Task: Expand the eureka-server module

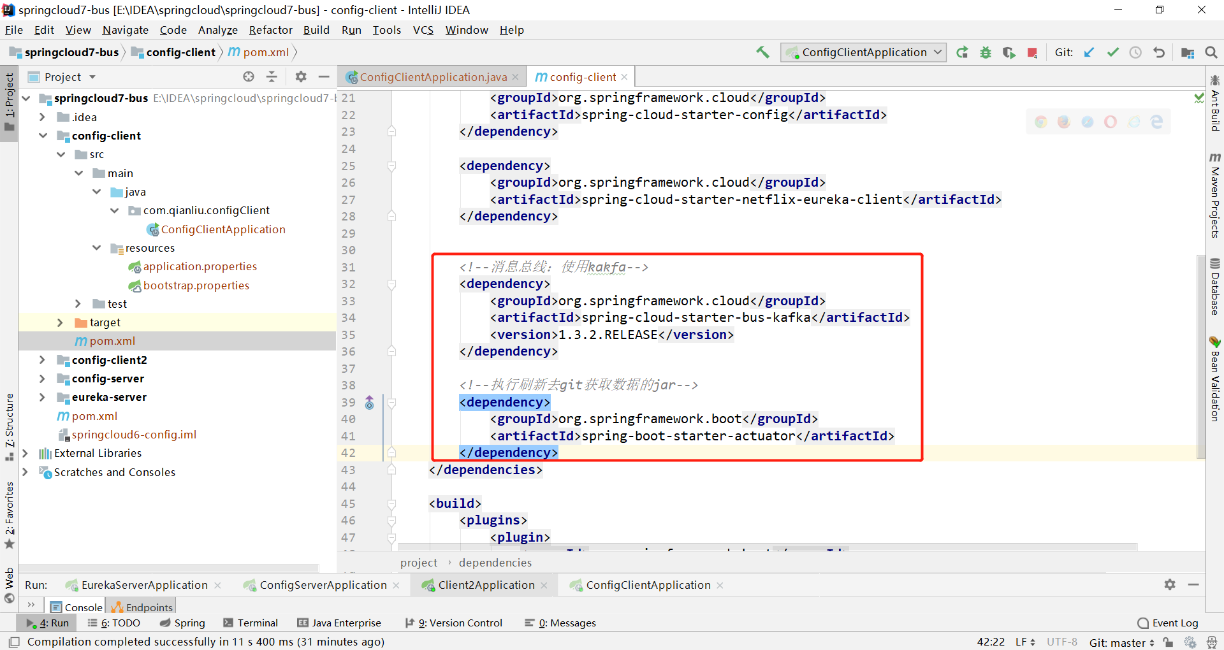Action: [43, 397]
